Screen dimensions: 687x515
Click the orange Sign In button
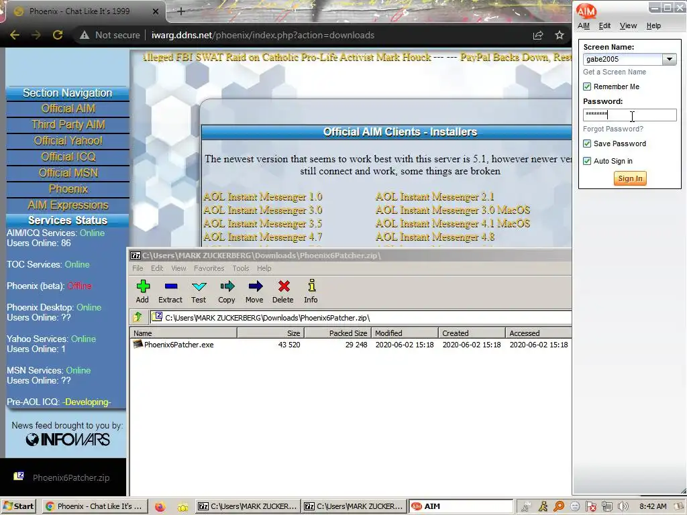(629, 178)
